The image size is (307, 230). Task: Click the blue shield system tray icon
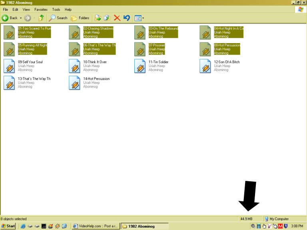coord(286,226)
